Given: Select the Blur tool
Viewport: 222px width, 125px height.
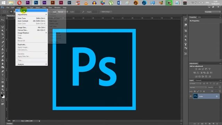Looking at the screenshot, I should [2, 64].
